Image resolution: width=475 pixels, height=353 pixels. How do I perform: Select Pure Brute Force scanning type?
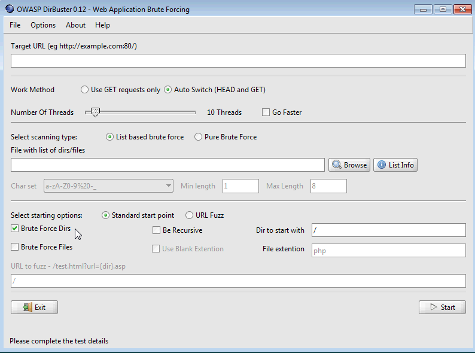point(198,137)
